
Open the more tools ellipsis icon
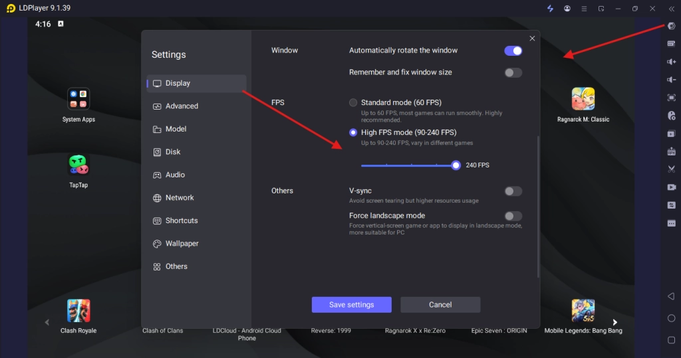tap(672, 223)
